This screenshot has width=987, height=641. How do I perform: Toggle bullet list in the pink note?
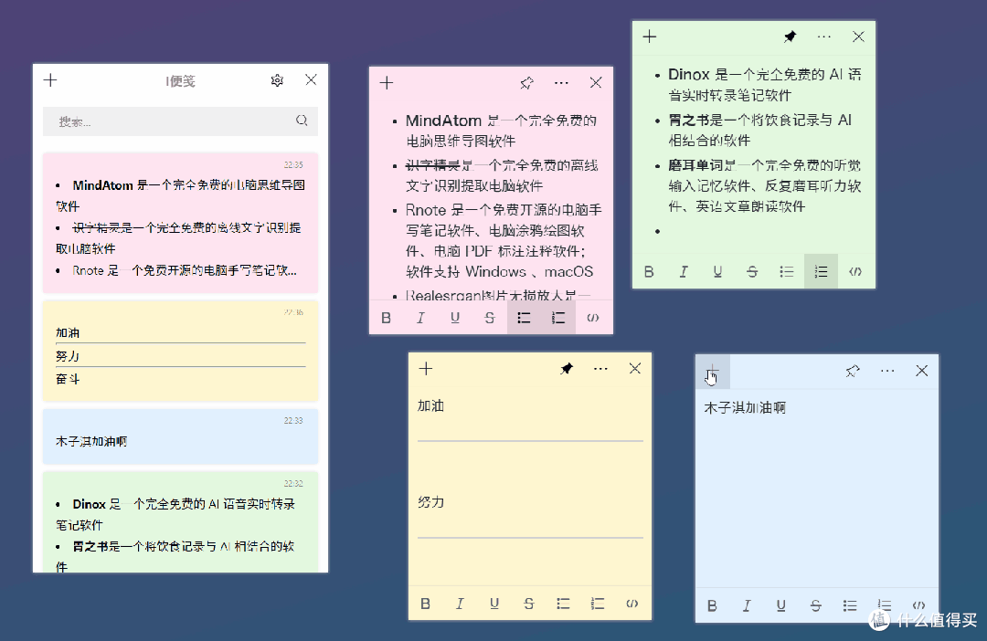click(x=524, y=319)
